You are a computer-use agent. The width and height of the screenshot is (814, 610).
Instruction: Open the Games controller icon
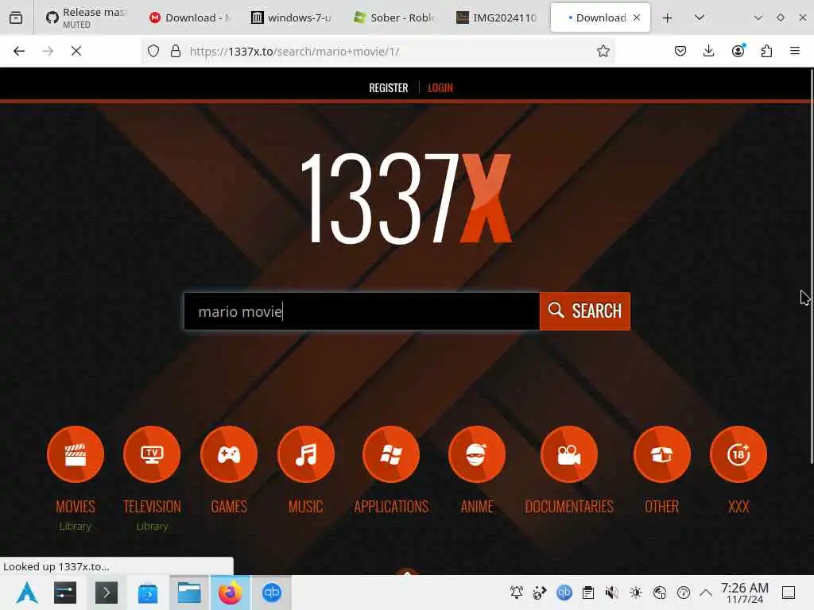[x=229, y=454]
